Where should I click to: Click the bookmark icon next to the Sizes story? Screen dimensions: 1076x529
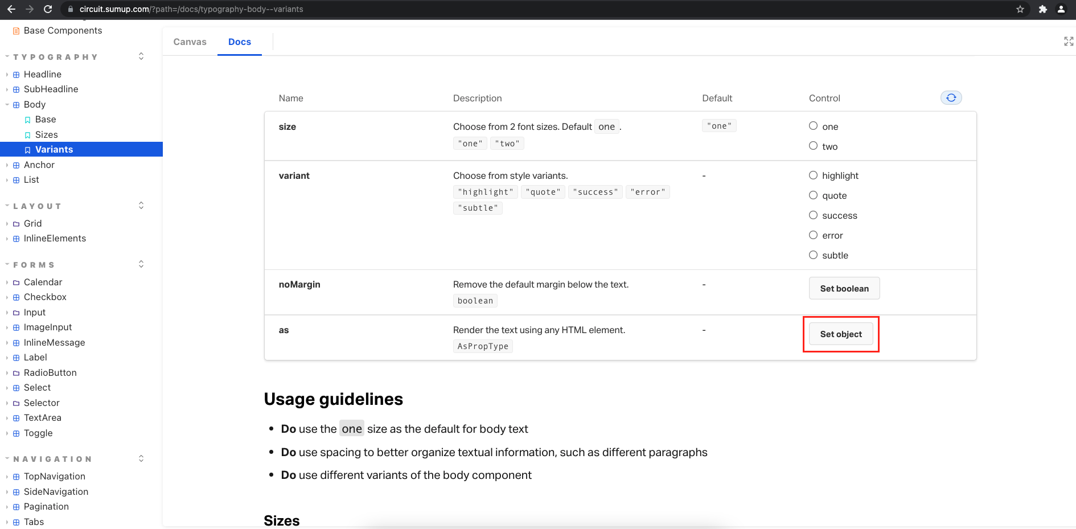27,134
